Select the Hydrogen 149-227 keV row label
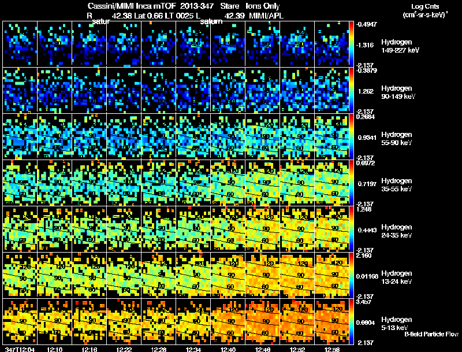 tap(400, 46)
